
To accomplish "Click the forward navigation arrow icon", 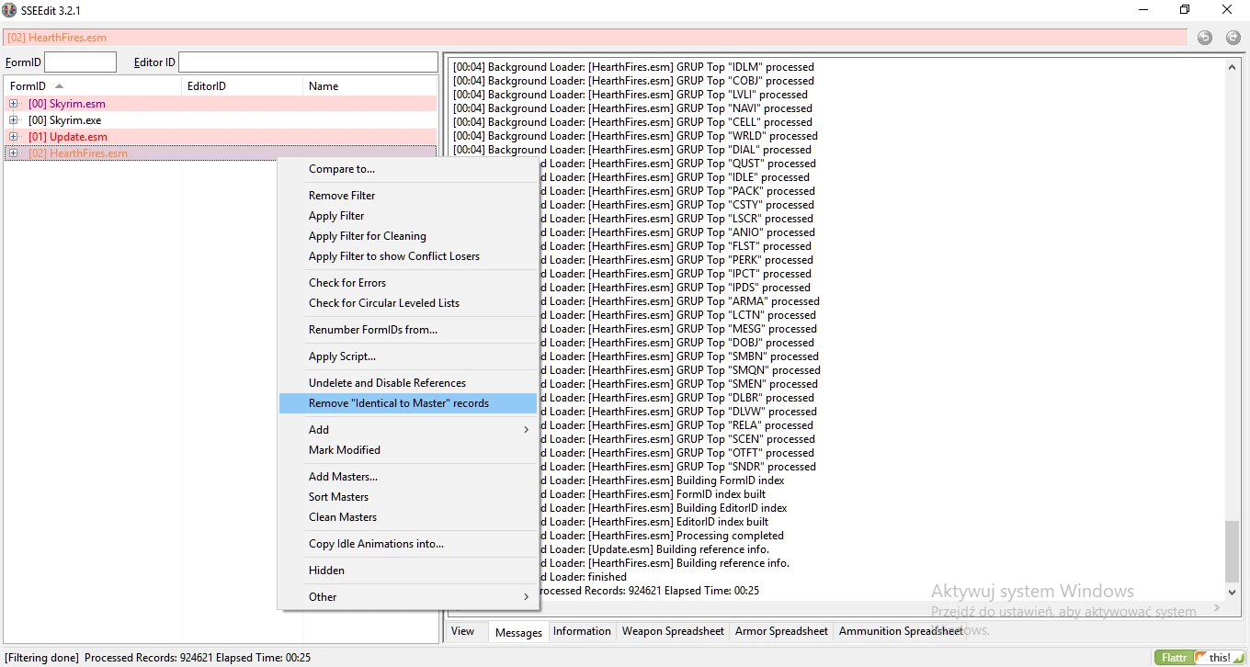I will click(1233, 38).
